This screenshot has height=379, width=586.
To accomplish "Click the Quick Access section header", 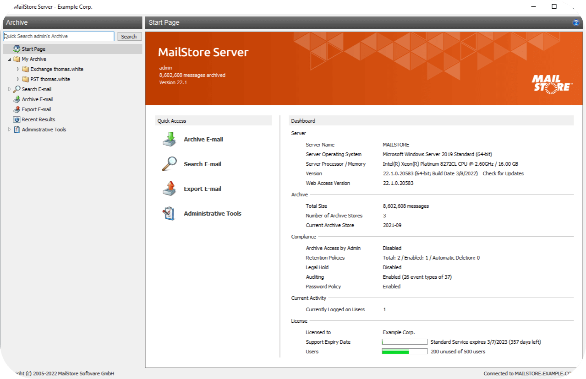I will tap(214, 121).
